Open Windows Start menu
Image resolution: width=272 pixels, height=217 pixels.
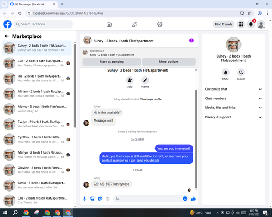point(5,213)
